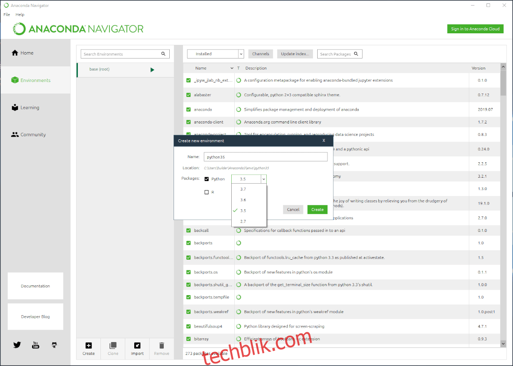This screenshot has height=366, width=513.
Task: Click the status circle icon for backcall
Action: click(x=239, y=231)
